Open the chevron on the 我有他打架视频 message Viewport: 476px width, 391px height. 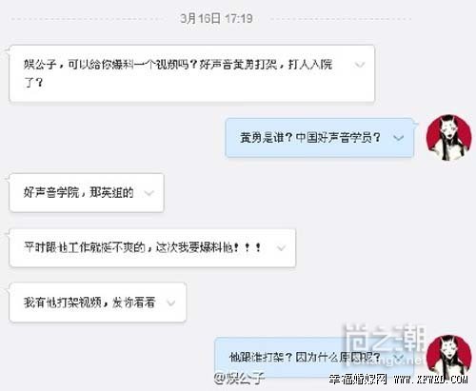(171, 303)
